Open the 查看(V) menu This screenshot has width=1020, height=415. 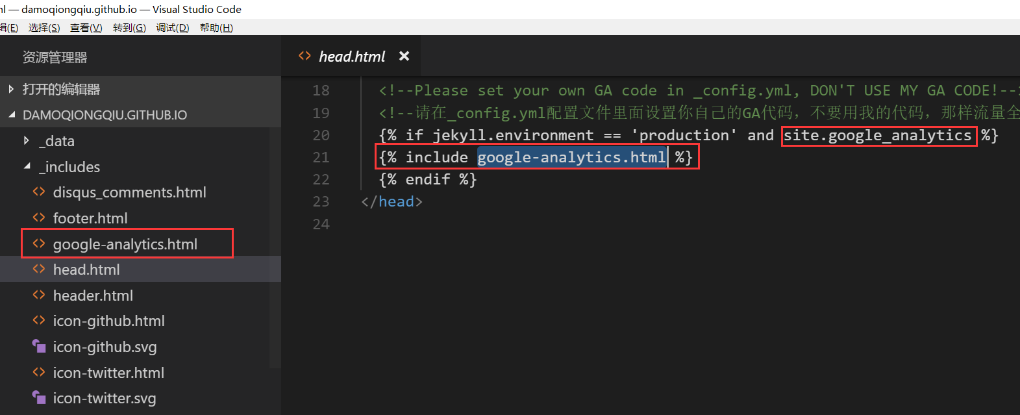point(86,27)
